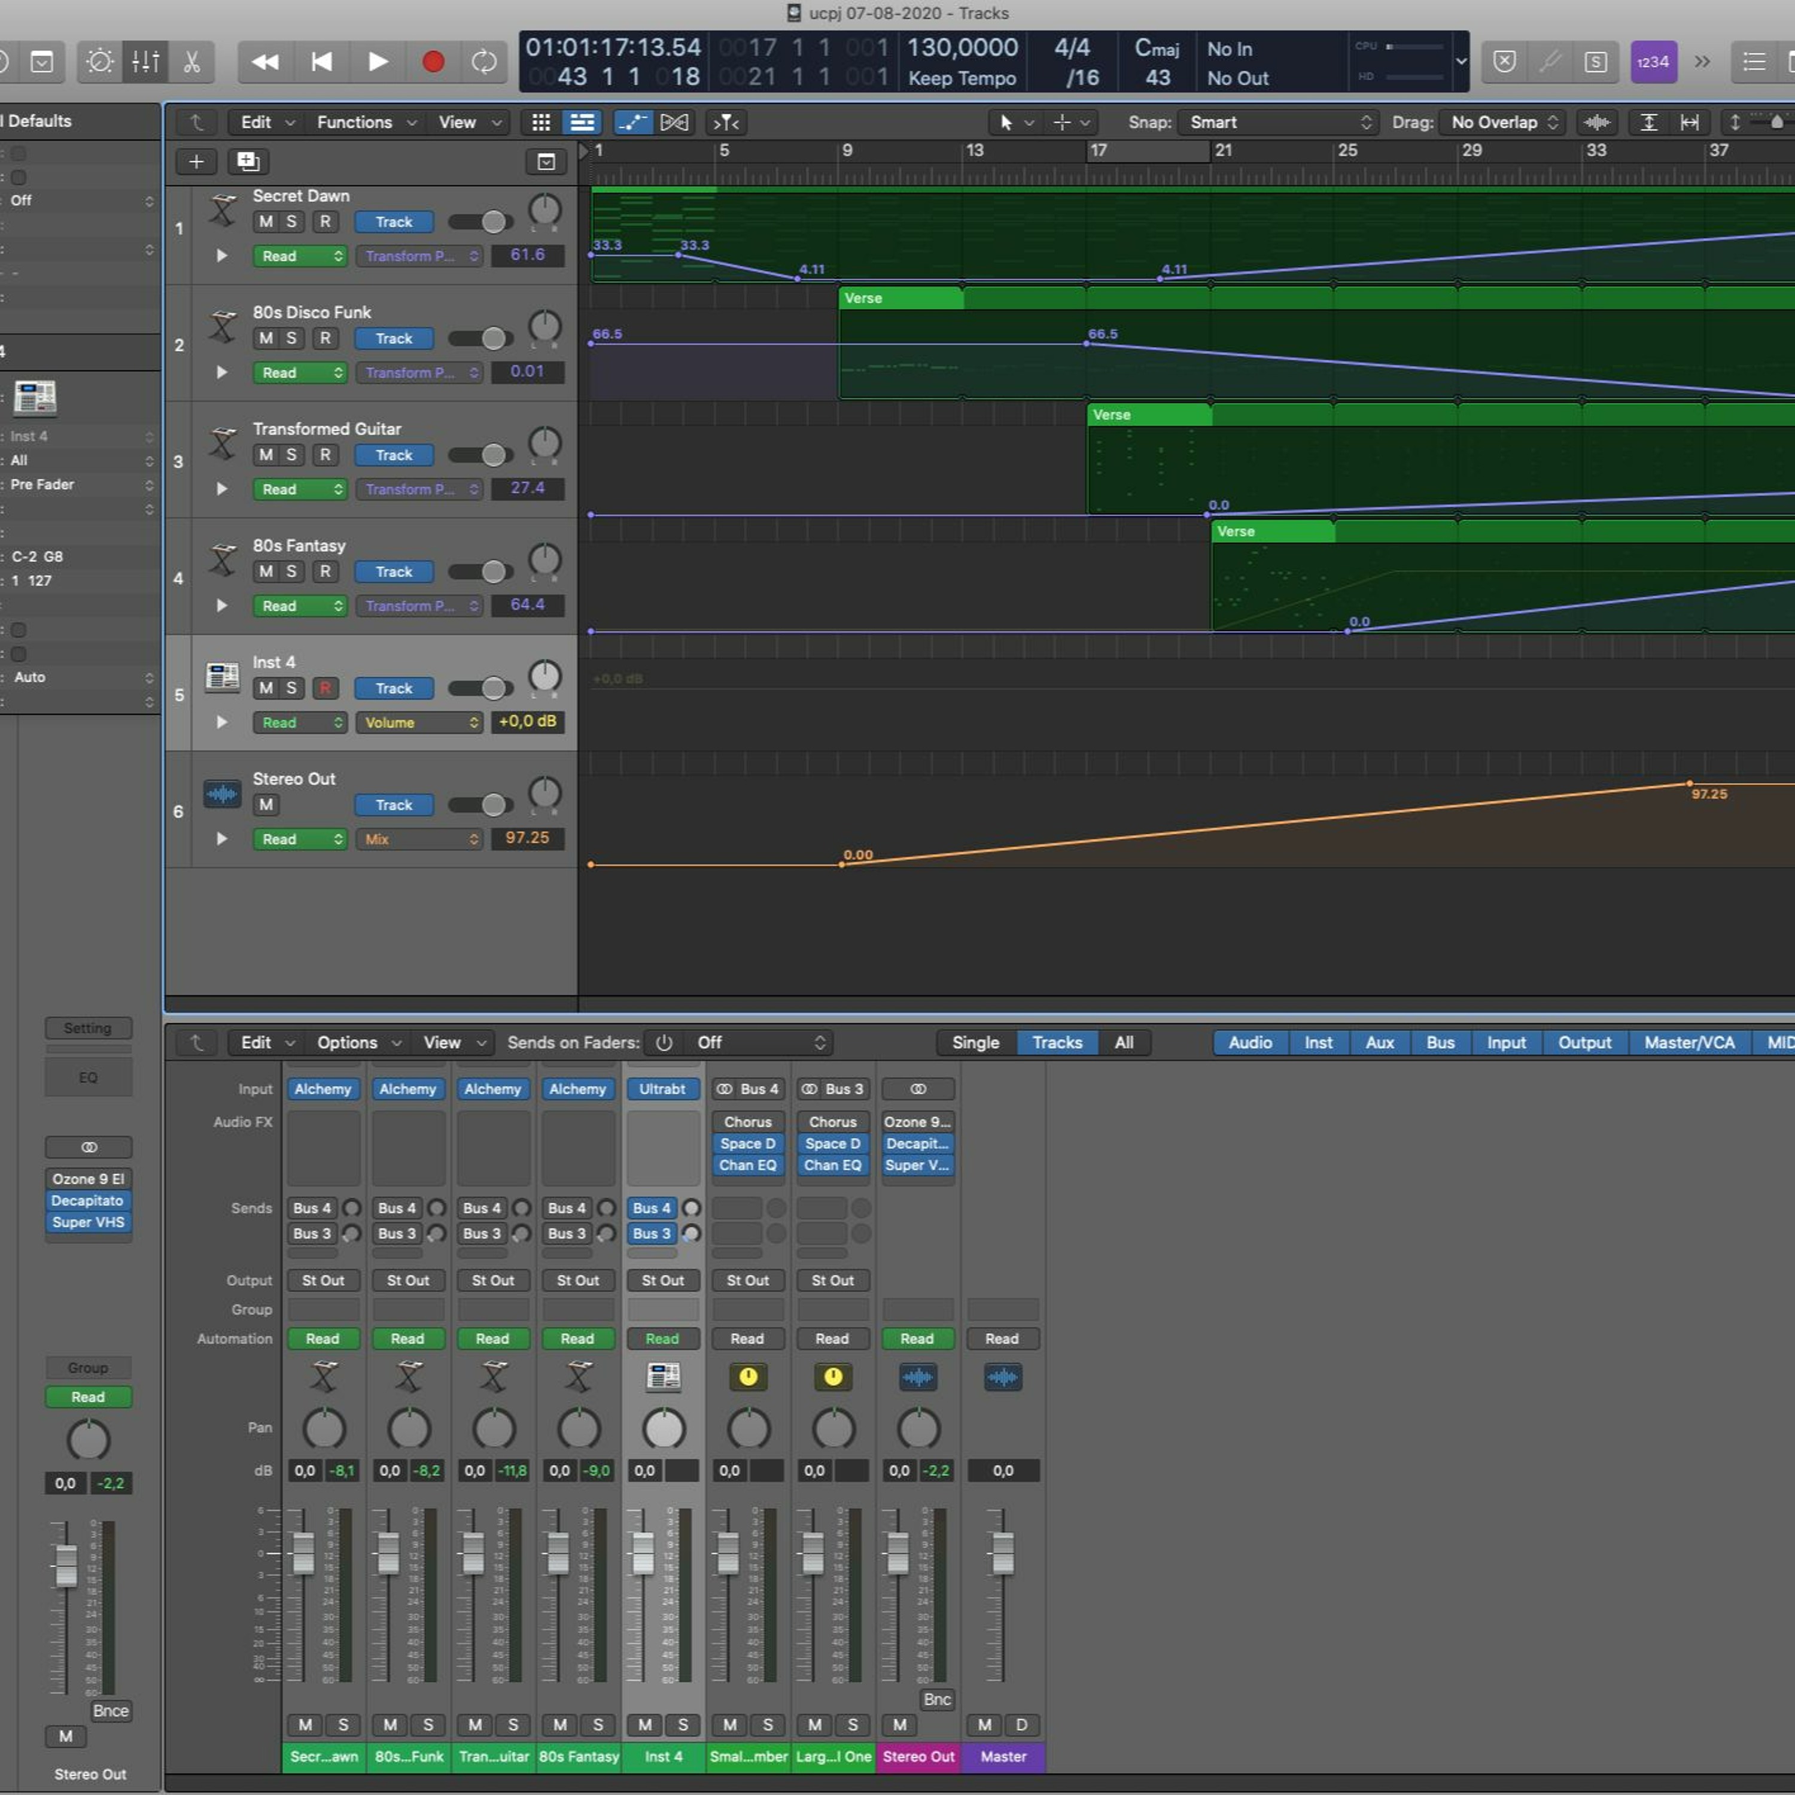
Task: Toggle Show Automation button in tracks toolbar
Action: coord(632,121)
